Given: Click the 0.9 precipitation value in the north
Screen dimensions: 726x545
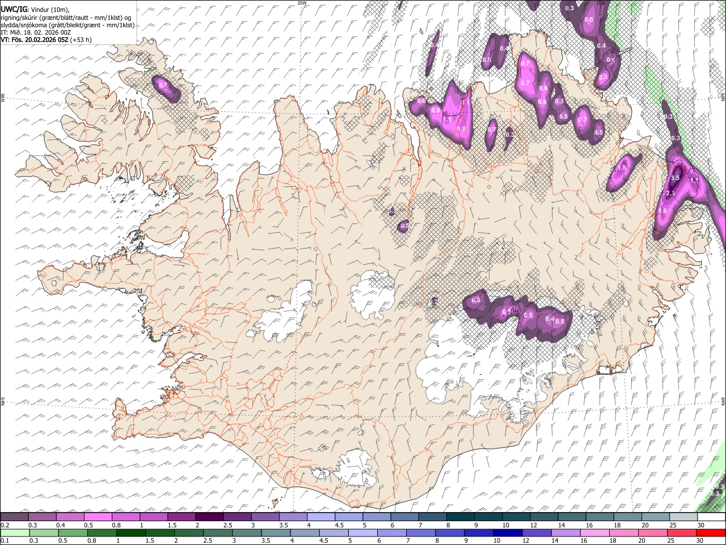Looking at the screenshot, I should [x=461, y=129].
